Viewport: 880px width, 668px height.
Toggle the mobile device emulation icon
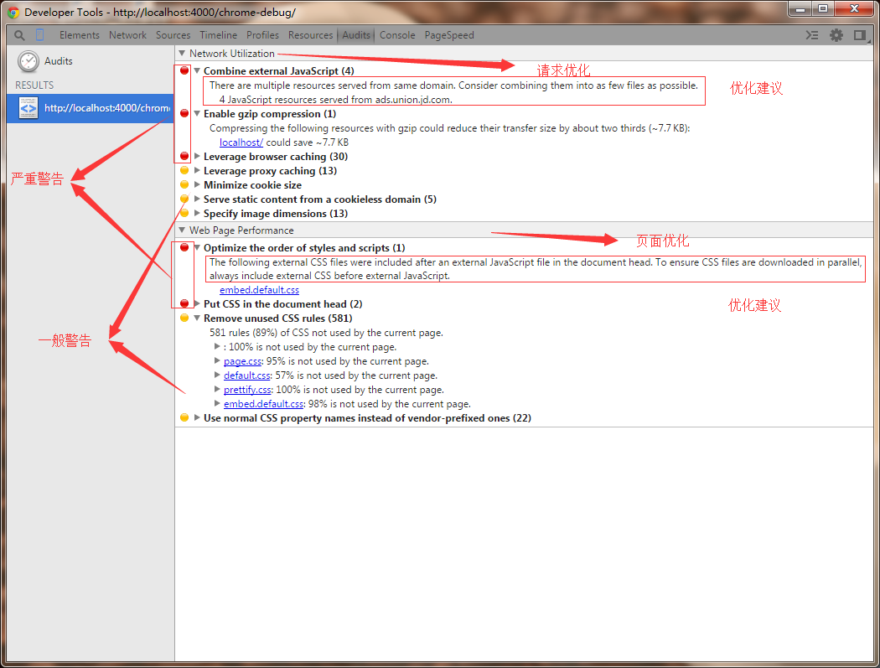point(40,35)
